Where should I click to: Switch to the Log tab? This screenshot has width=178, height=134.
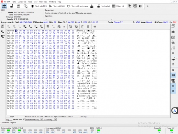coord(8,119)
